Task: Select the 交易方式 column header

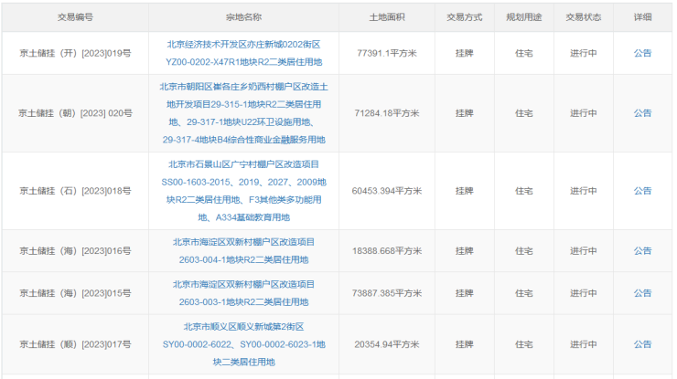Action: click(464, 17)
